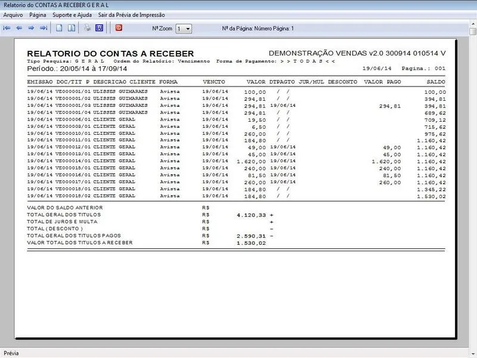Open the Página menu
The width and height of the screenshot is (477, 358).
[x=38, y=14]
